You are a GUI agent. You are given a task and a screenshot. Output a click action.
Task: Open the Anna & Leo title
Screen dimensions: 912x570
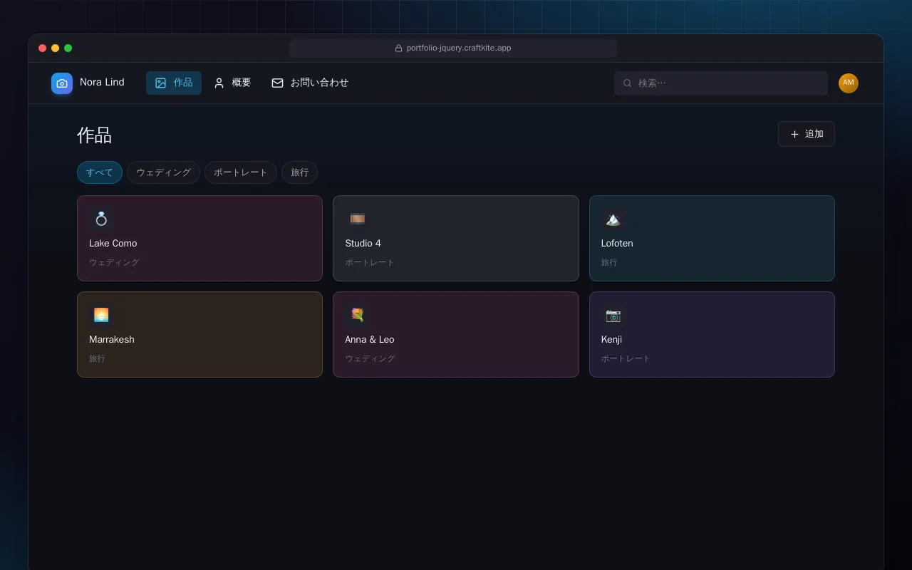[x=369, y=339]
